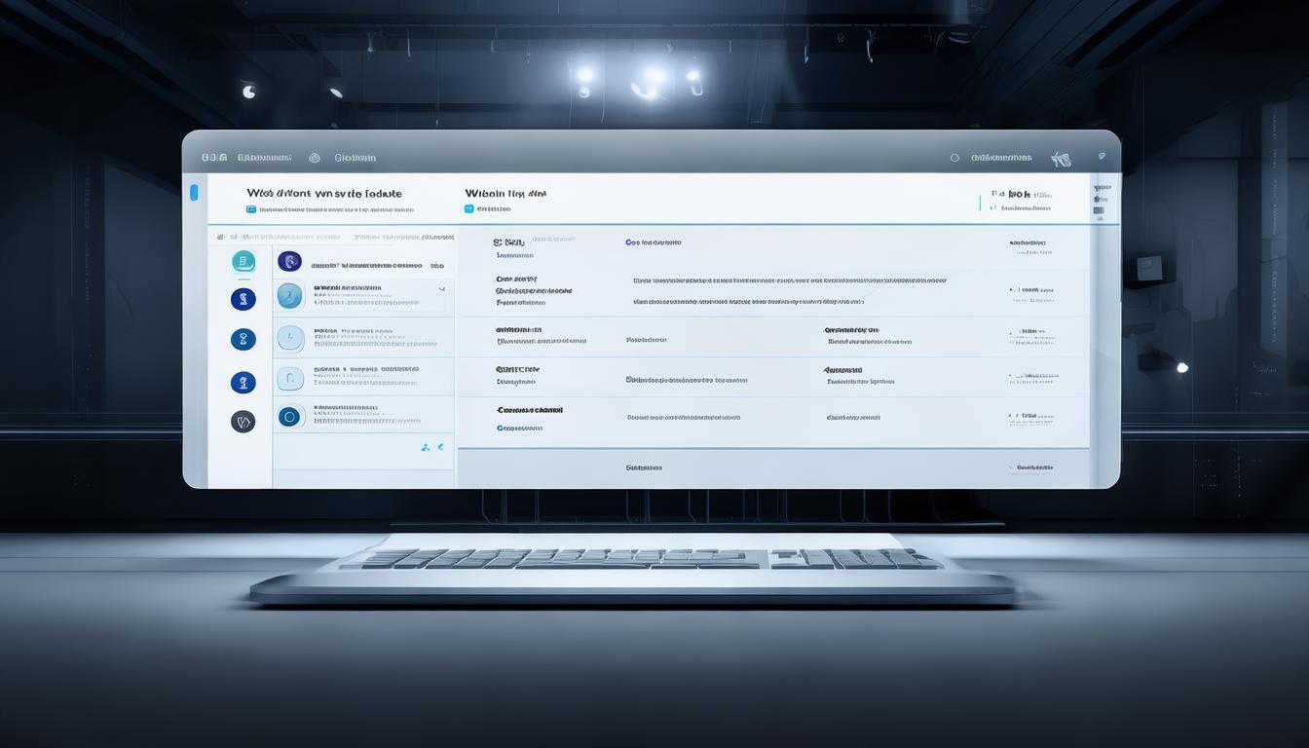Click the fourth dark-blue circular sidebar icon
Screen dimensions: 1309x748
243,382
